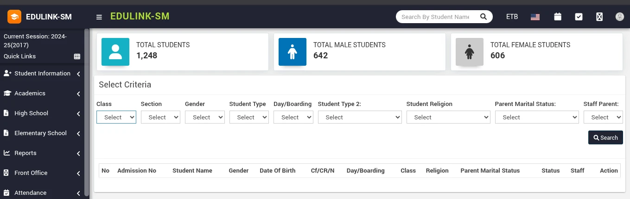Click the Student Name column header
The height and width of the screenshot is (199, 630).
[192, 171]
